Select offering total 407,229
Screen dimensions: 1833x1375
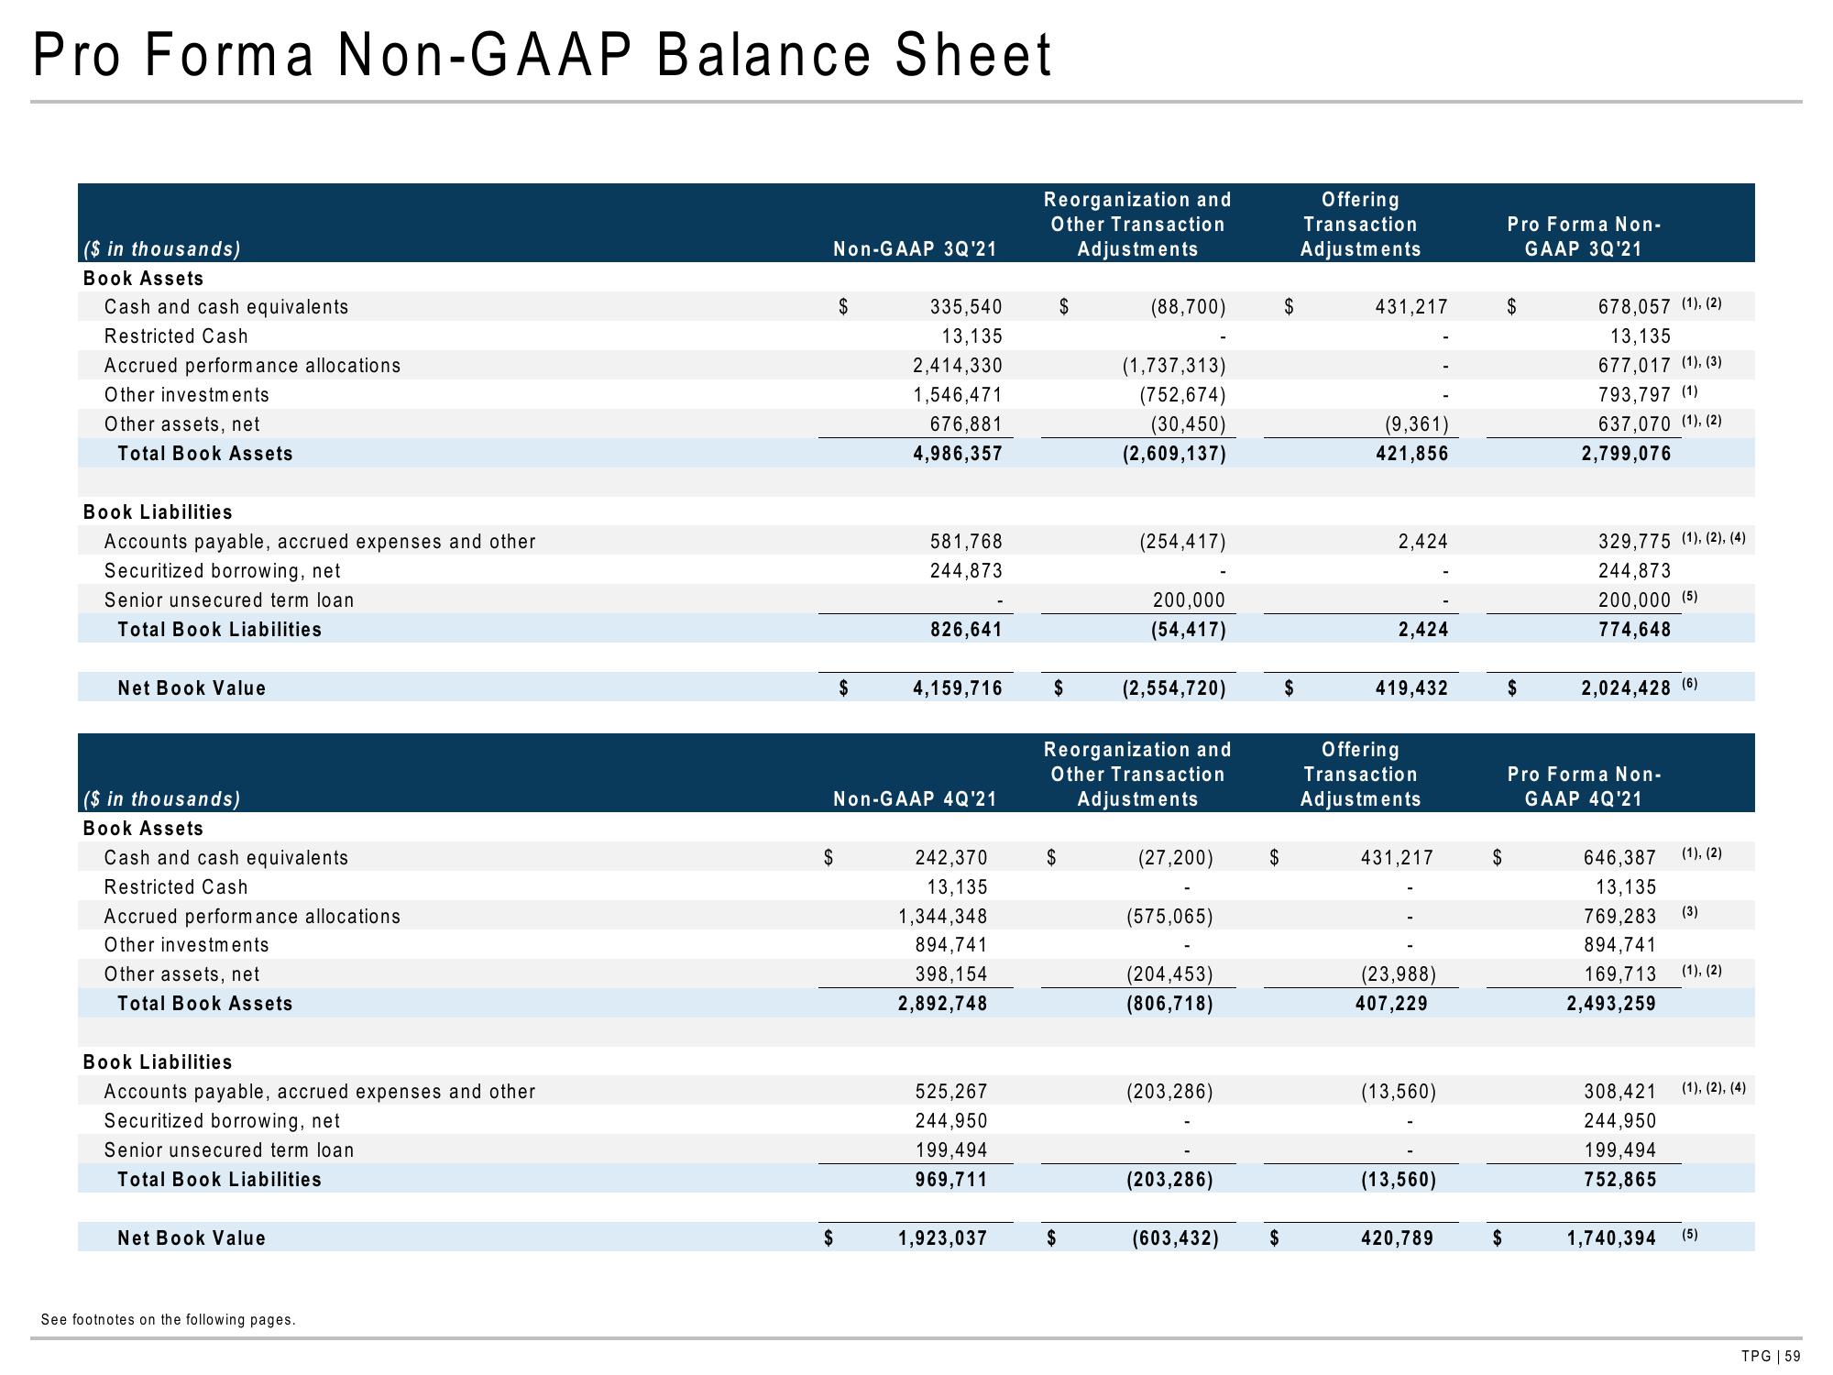tap(1391, 1004)
